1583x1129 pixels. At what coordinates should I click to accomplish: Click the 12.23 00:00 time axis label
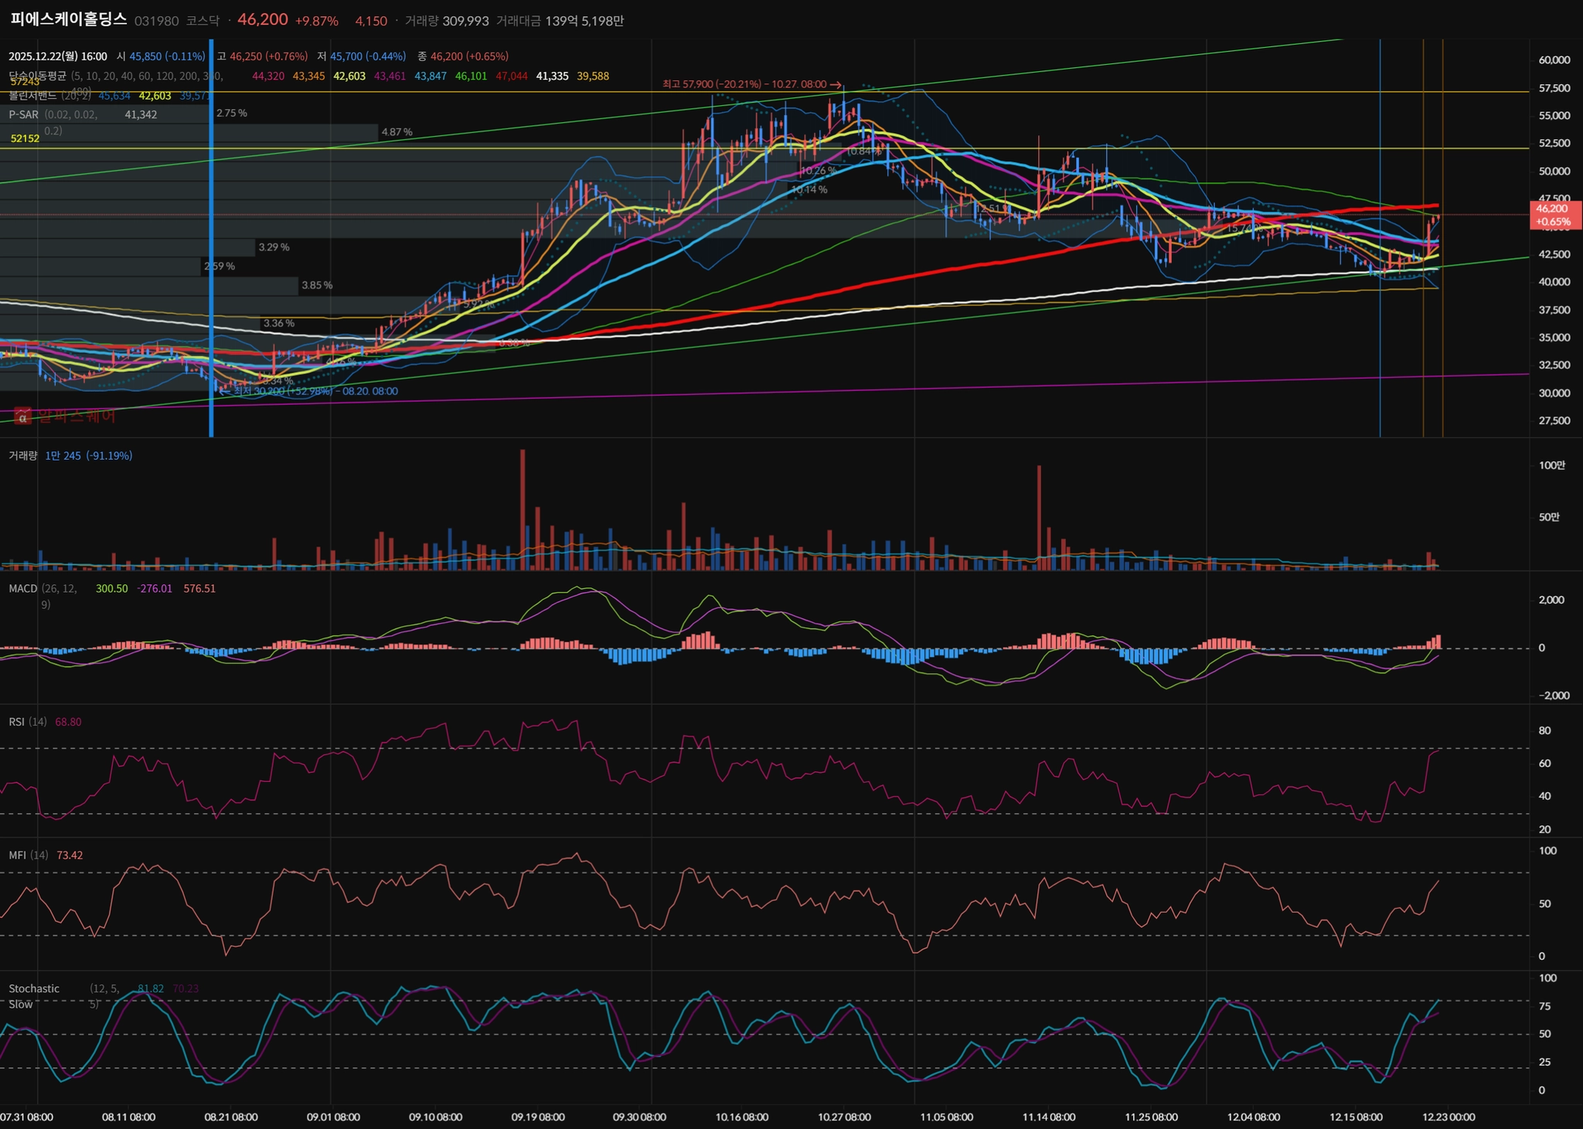click(x=1449, y=1117)
